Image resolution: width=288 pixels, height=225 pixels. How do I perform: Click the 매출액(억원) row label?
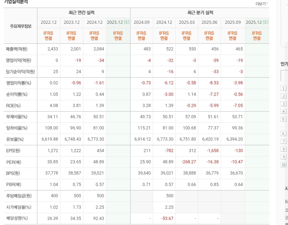[17, 49]
